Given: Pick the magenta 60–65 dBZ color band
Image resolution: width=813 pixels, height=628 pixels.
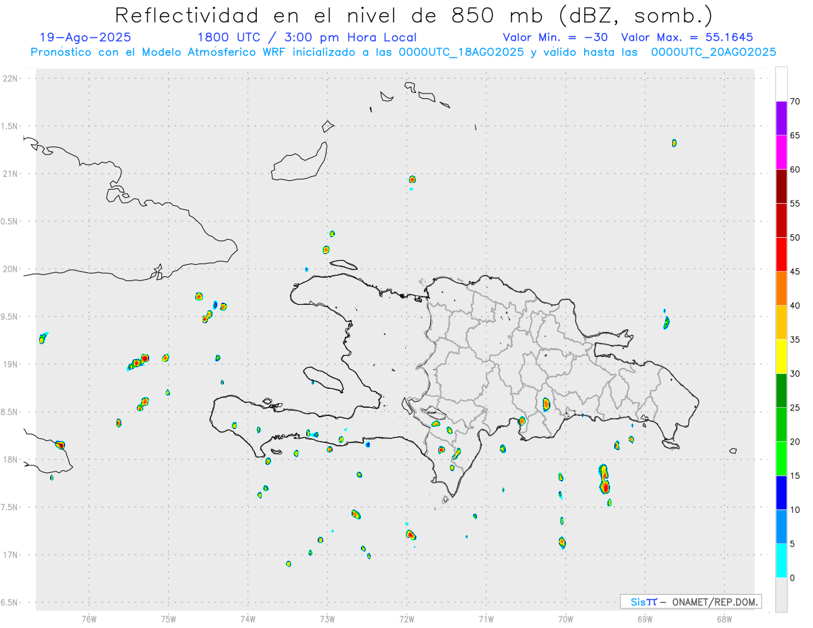Looking at the screenshot, I should [781, 152].
